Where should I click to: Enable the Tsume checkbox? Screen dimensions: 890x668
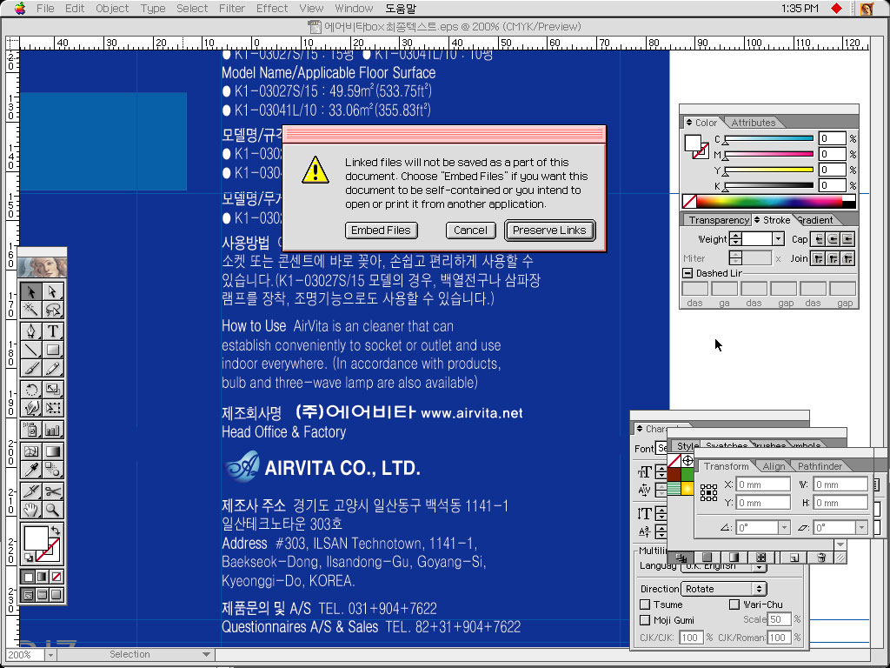pos(645,605)
